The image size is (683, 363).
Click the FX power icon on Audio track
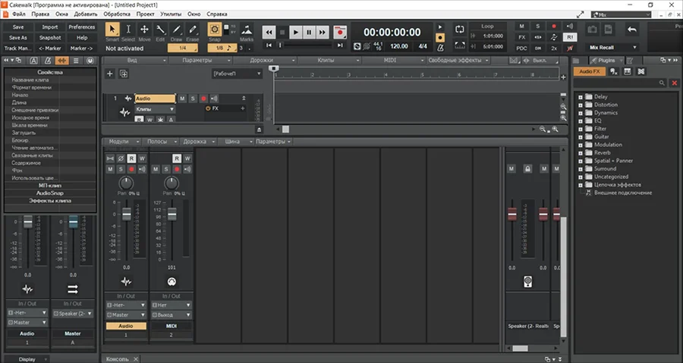point(208,108)
